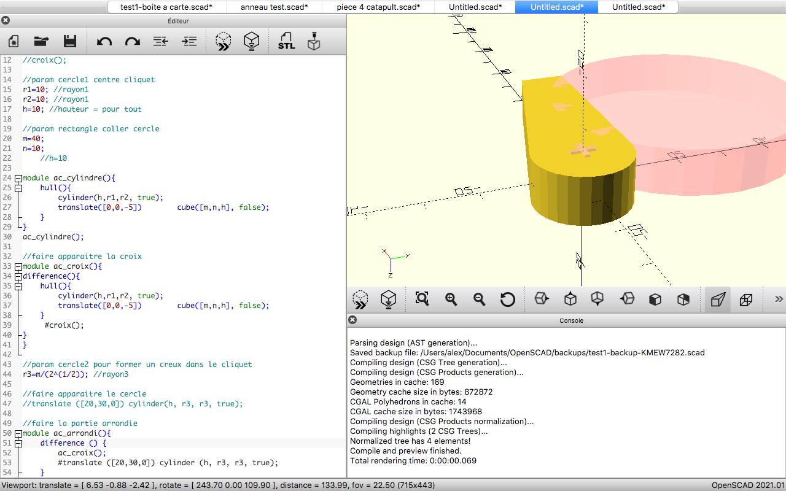Close the Console panel
This screenshot has width=786, height=491.
[352, 320]
